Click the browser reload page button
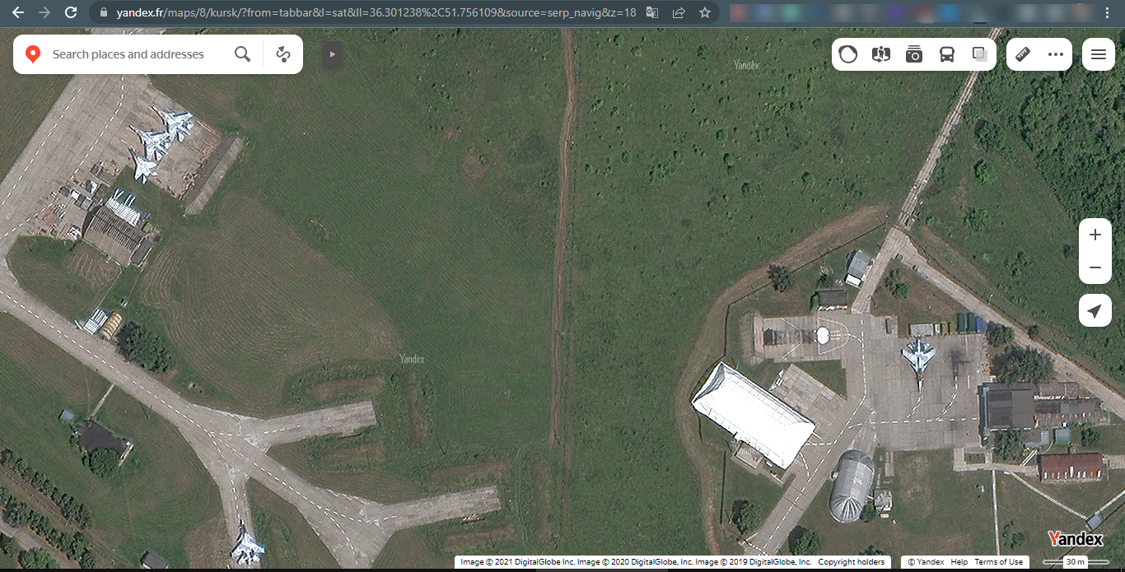The width and height of the screenshot is (1125, 572). 71,12
